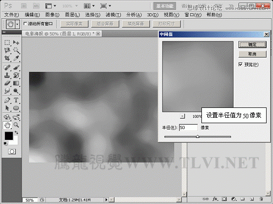Select the History Brush tool
Viewport: 273px width, 204px height.
point(16,75)
